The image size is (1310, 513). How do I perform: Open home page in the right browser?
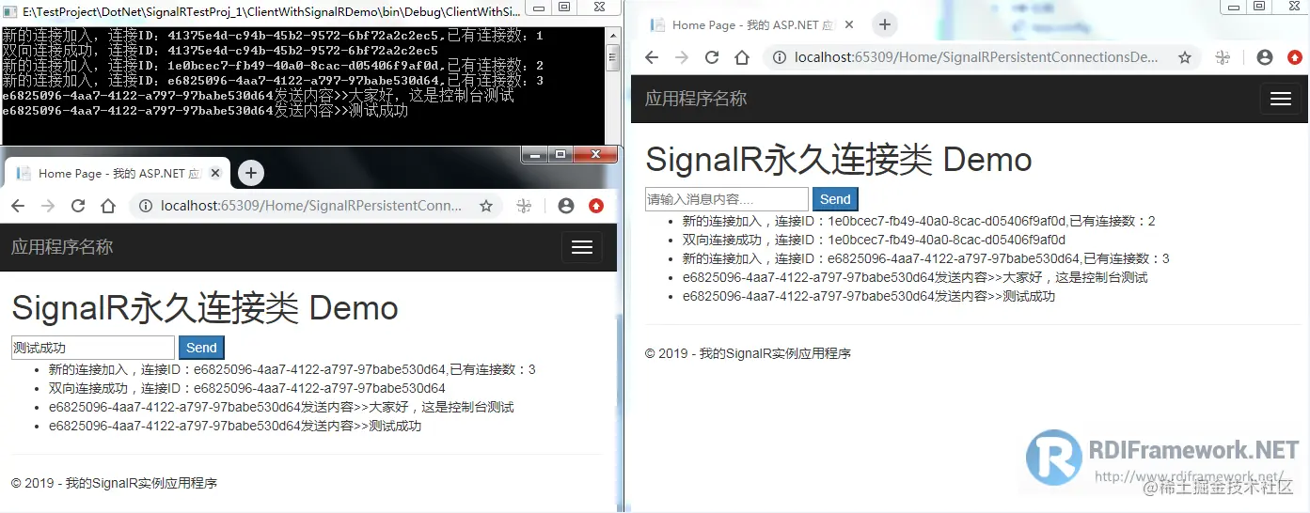(742, 57)
